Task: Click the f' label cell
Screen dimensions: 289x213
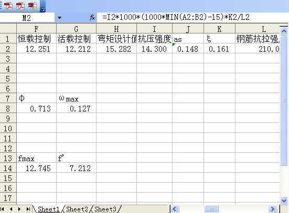Action: (76, 158)
